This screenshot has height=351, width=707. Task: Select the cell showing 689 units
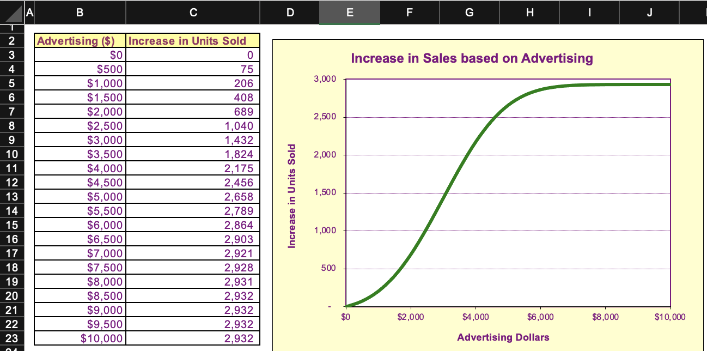(x=193, y=112)
